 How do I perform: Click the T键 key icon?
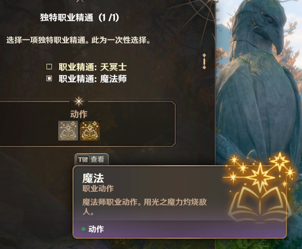[x=83, y=160]
